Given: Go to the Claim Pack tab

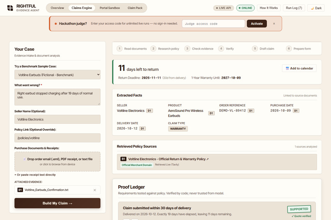Looking at the screenshot, I should click(135, 8).
